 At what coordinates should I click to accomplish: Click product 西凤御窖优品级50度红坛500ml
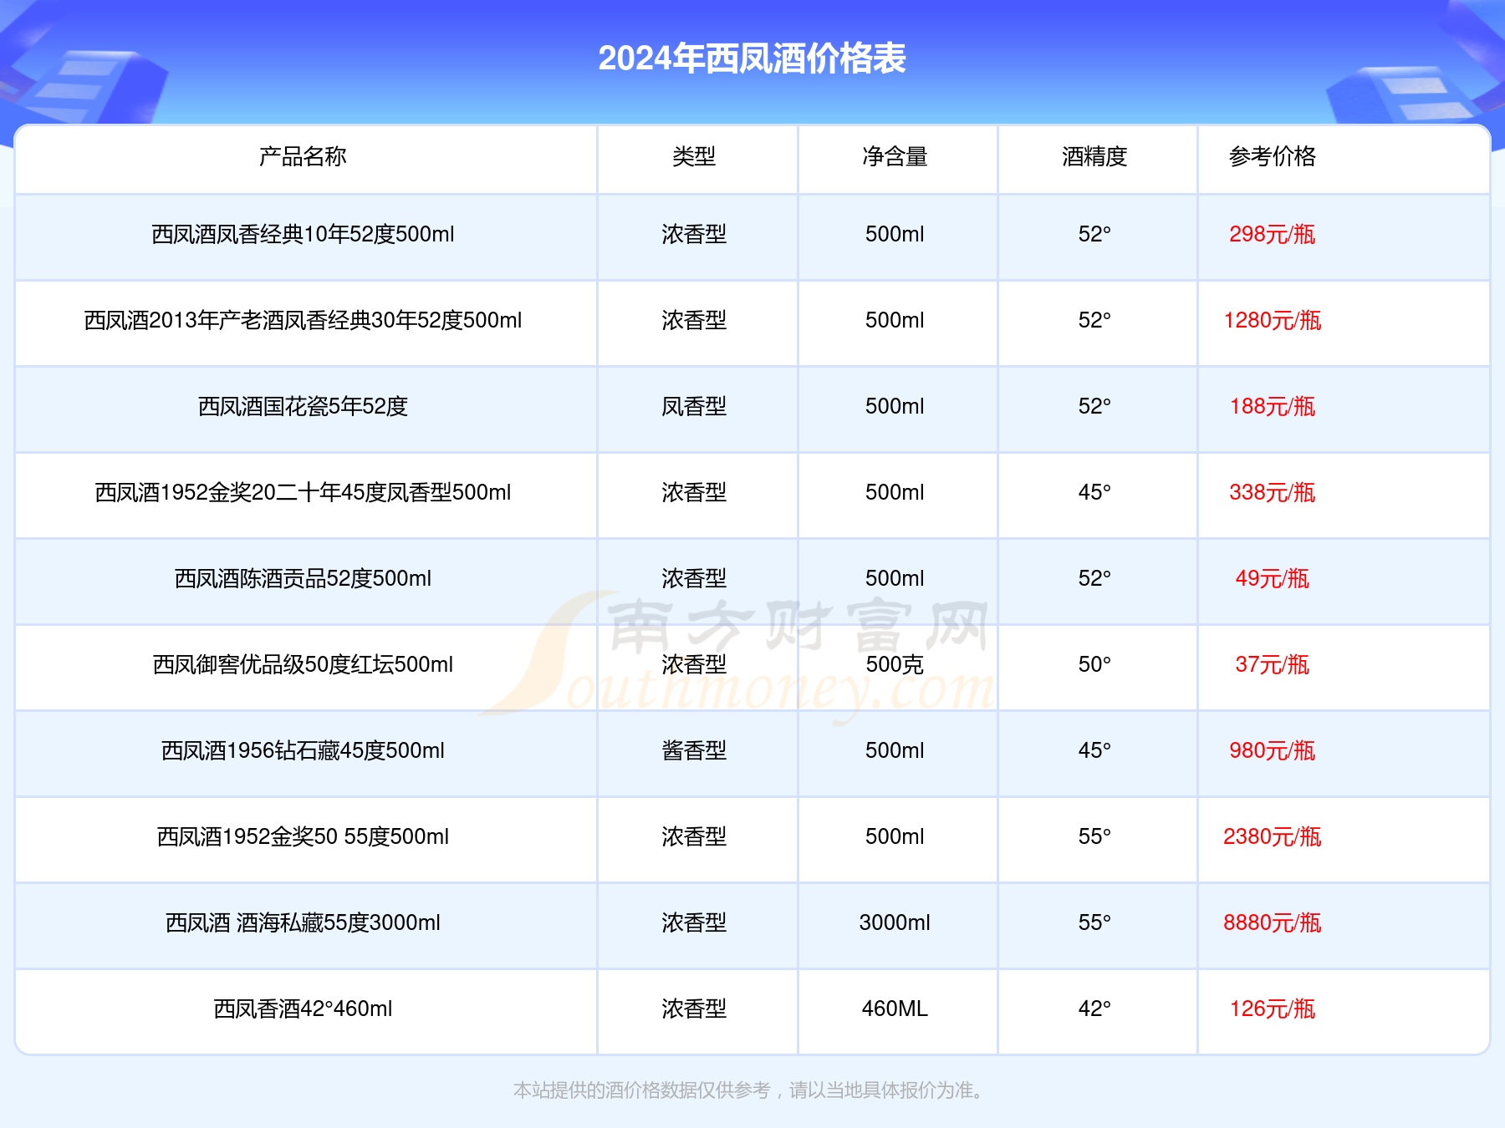point(303,664)
